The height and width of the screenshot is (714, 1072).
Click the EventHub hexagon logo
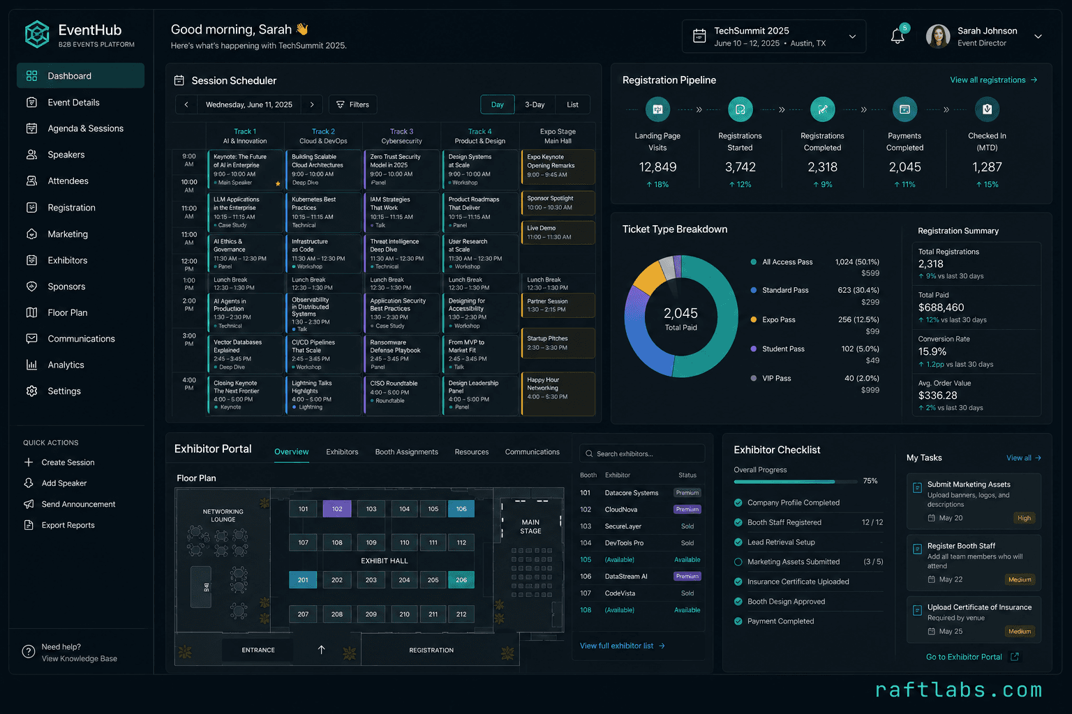(37, 34)
